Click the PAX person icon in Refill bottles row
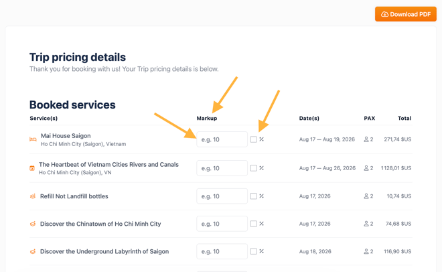 tap(366, 196)
